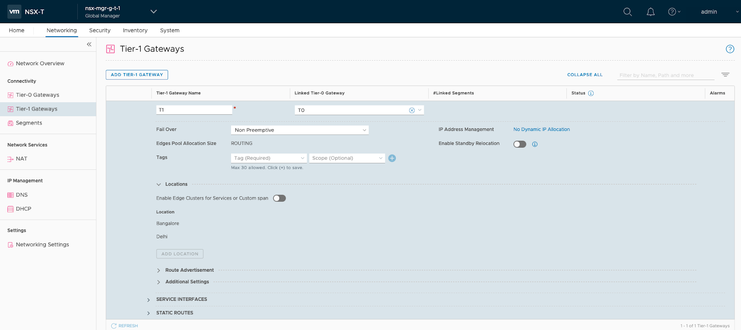
Task: Toggle Enable Standby Relocation switch
Action: (520, 144)
